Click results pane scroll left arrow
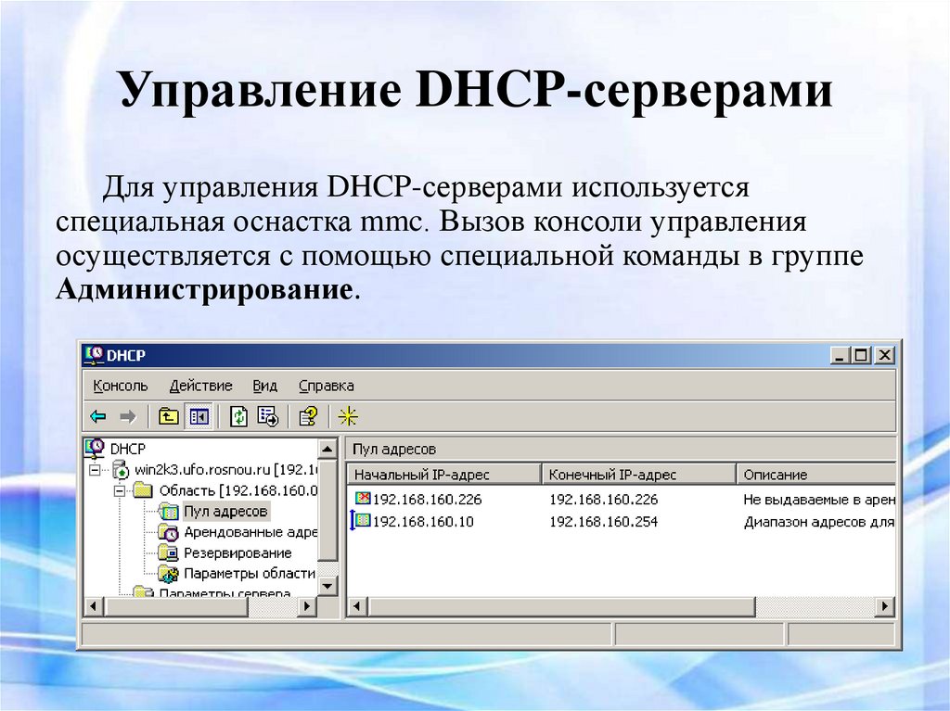The width and height of the screenshot is (950, 711). coord(357,605)
